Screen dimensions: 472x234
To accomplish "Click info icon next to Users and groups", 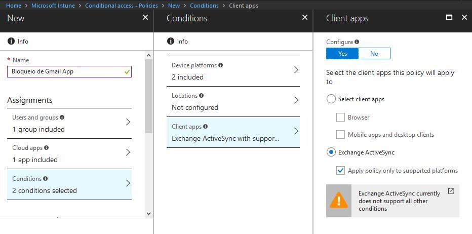I will [x=62, y=118].
